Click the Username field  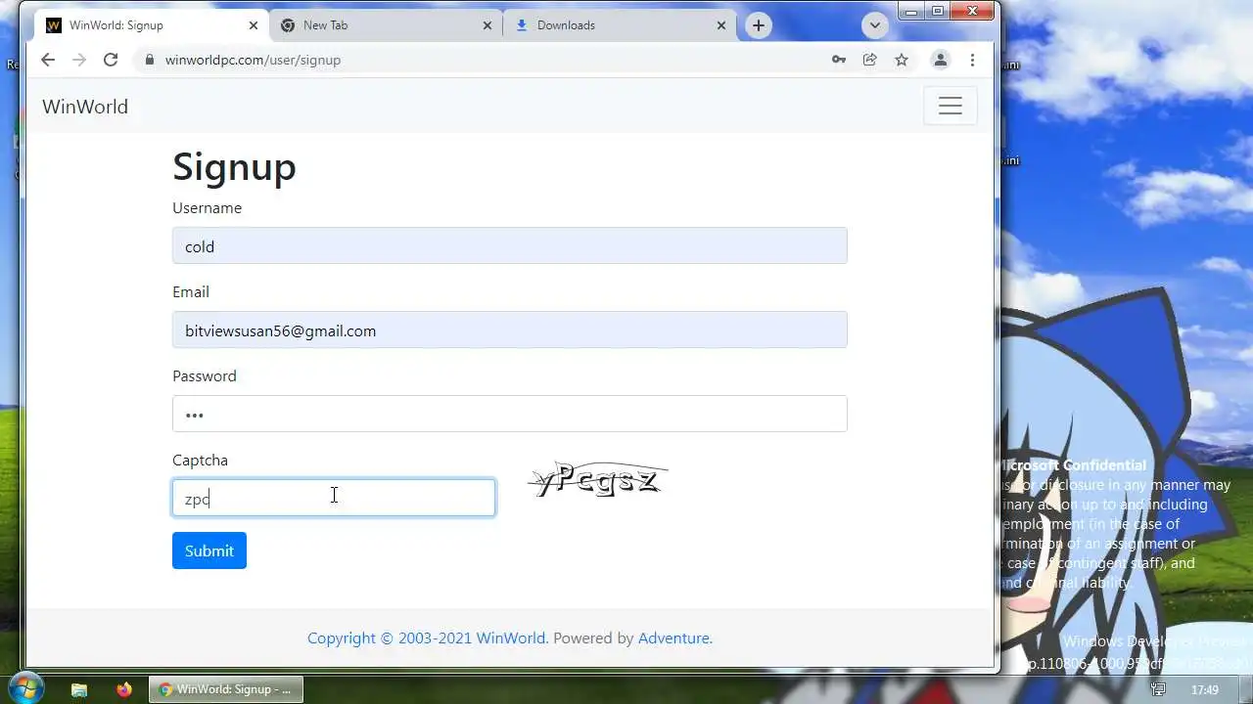(510, 245)
